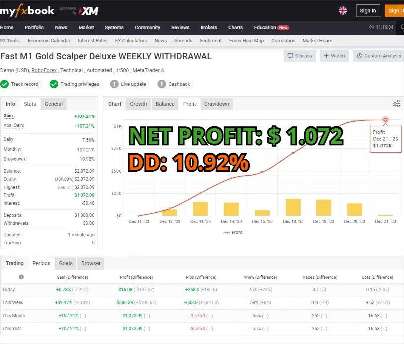Image resolution: width=404 pixels, height=344 pixels.
Task: Open the Home menu
Action: (x=7, y=27)
